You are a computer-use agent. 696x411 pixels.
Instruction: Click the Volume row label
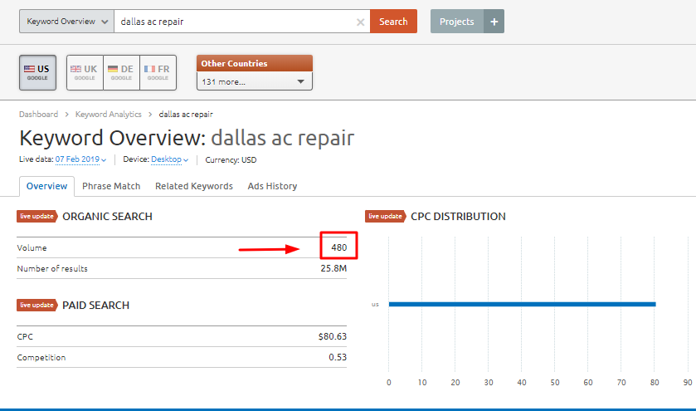click(32, 248)
